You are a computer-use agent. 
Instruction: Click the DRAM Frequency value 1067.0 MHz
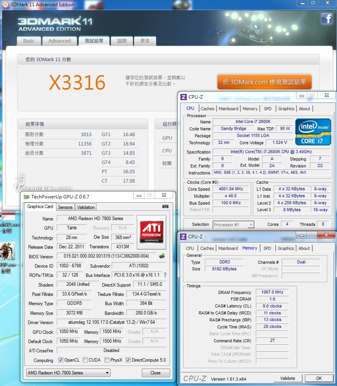click(x=272, y=292)
